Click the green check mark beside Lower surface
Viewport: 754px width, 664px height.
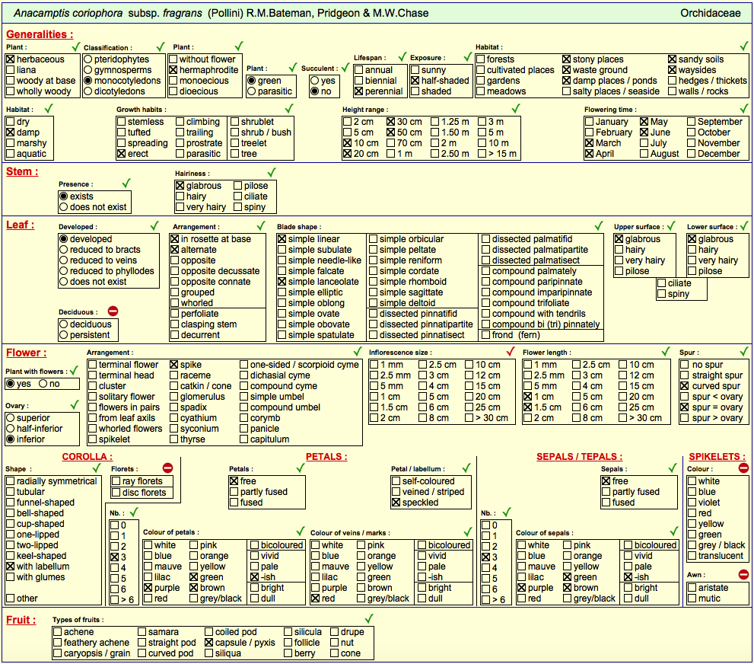point(744,226)
